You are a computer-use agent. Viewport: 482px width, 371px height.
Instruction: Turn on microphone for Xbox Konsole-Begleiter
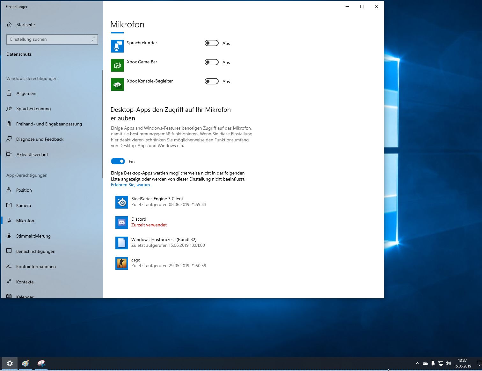212,81
